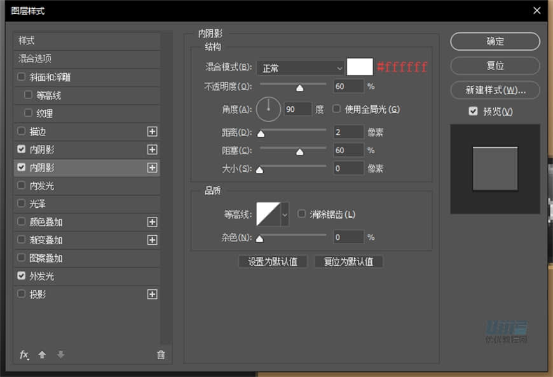Click the plus icon beside 投影 (Drop Shadow)
The width and height of the screenshot is (553, 377).
coord(153,294)
